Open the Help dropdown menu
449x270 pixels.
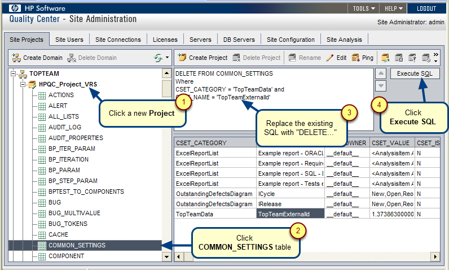tap(394, 8)
